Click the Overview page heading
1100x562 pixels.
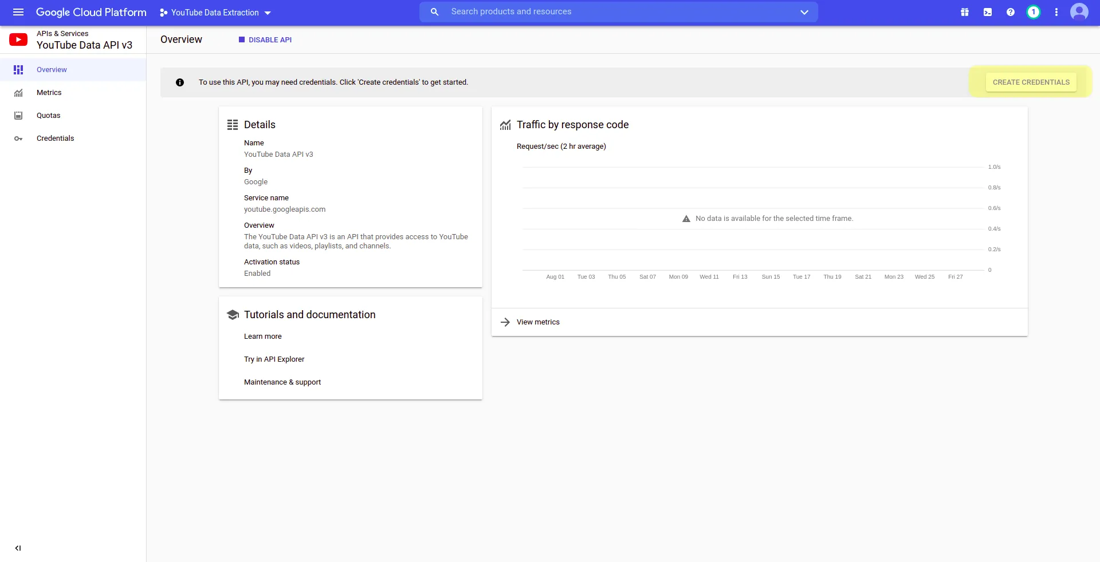181,39
